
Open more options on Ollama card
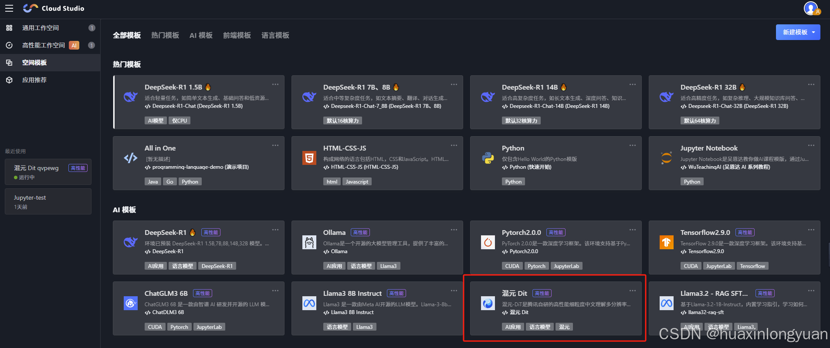[x=454, y=230]
